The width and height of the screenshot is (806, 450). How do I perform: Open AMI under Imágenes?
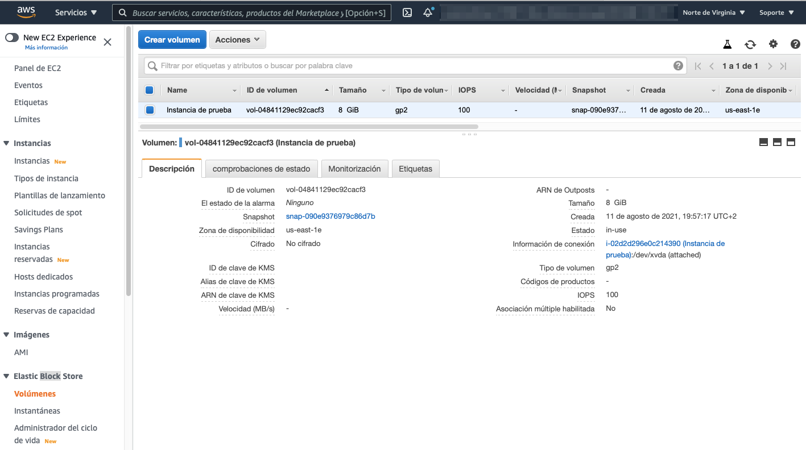(x=21, y=352)
